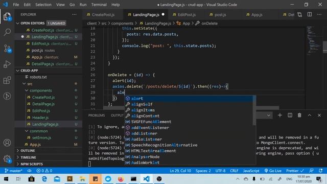The width and height of the screenshot is (327, 184).
Task: Open notifications bell in status bar
Action: coord(321,171)
